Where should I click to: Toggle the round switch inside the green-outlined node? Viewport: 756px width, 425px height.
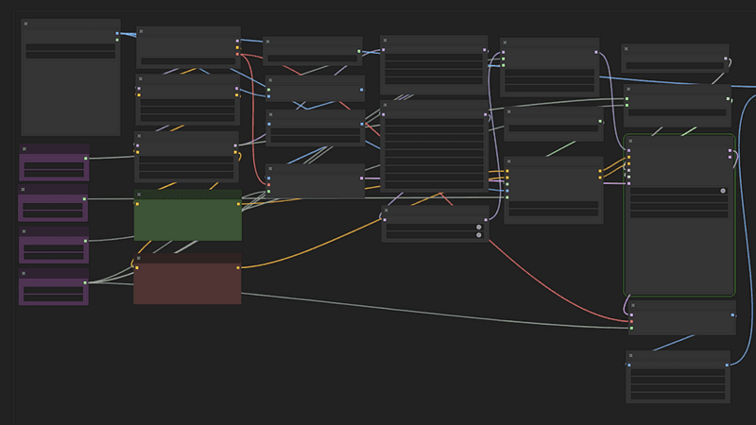pyautogui.click(x=723, y=191)
